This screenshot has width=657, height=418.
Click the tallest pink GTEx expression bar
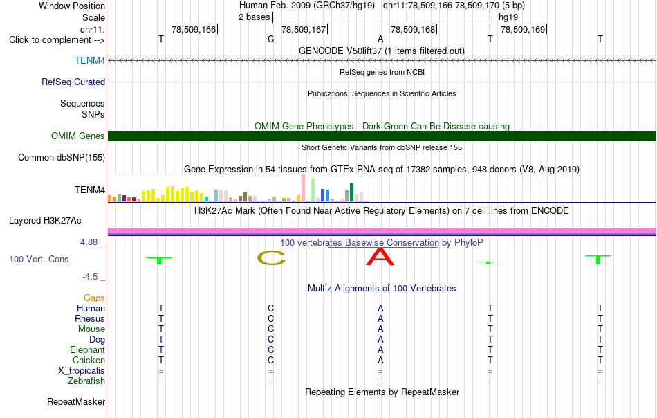304,188
